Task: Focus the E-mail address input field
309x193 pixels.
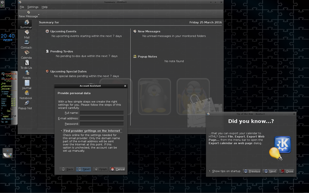Action: click(102, 118)
